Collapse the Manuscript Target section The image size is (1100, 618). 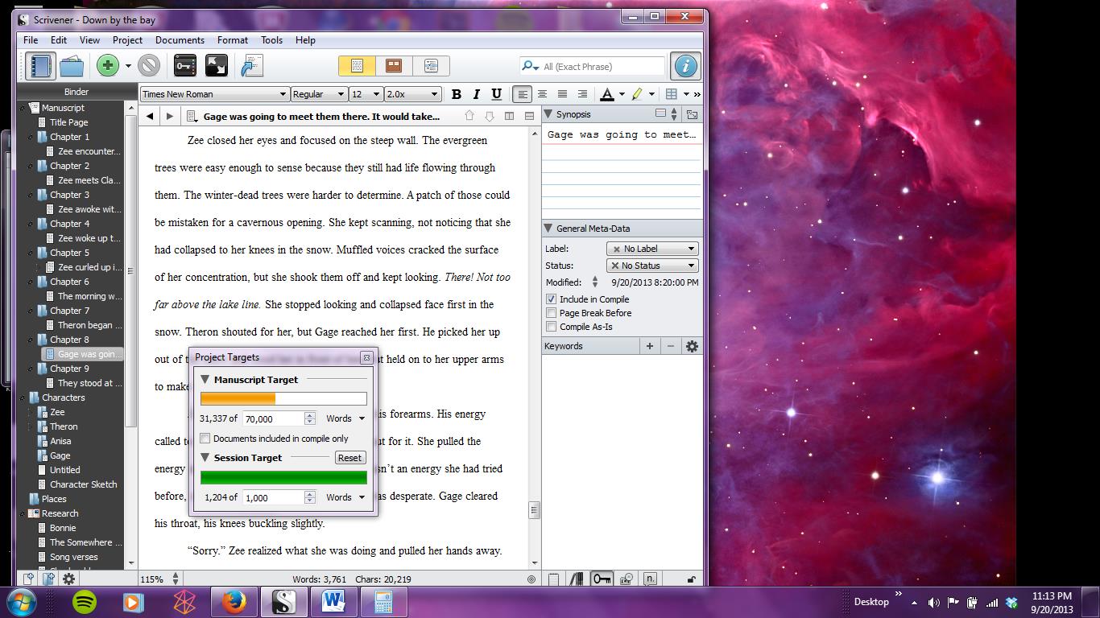205,380
